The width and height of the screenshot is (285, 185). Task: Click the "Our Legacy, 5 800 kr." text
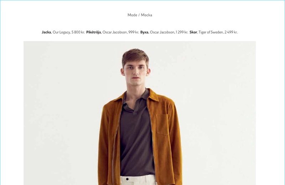(x=68, y=32)
